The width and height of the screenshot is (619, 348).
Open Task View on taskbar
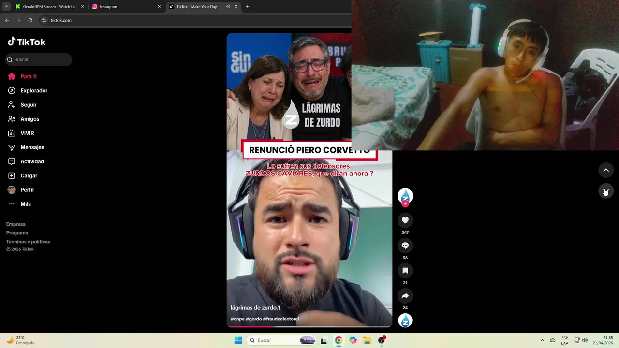324,340
